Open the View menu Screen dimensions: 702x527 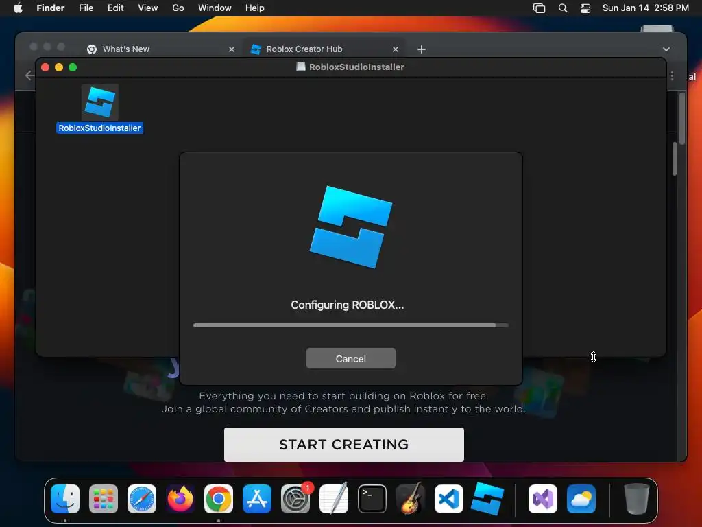coord(148,8)
